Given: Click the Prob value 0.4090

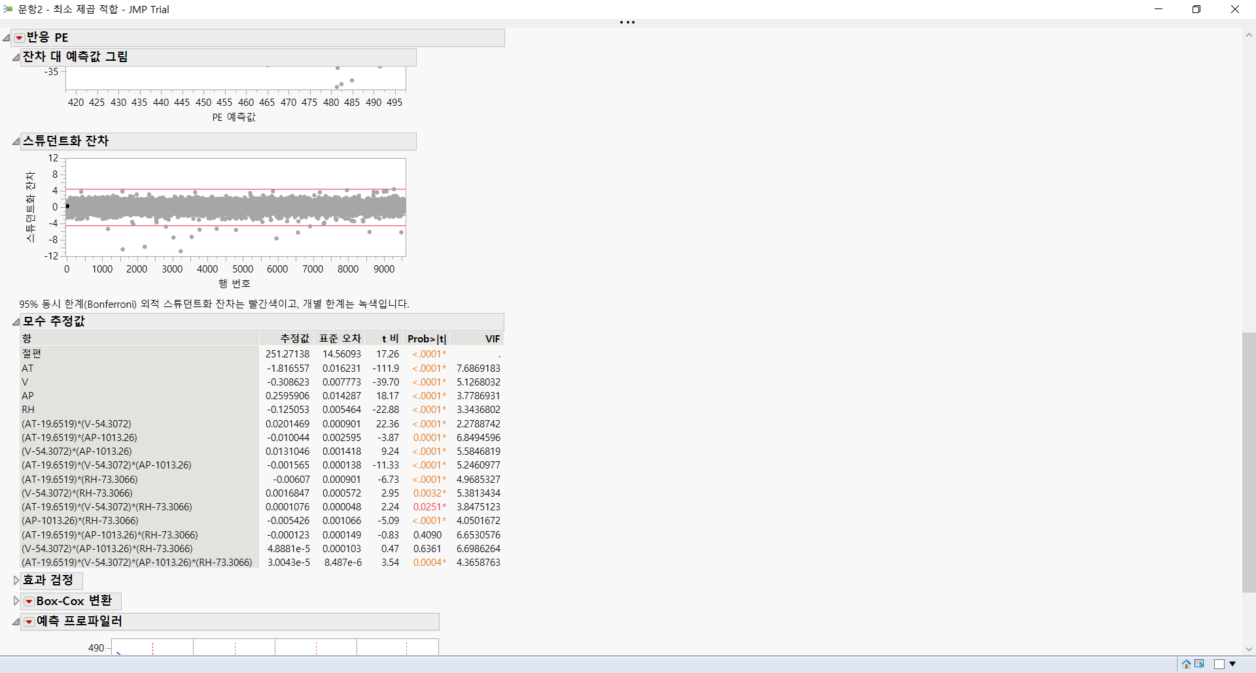Looking at the screenshot, I should (427, 535).
